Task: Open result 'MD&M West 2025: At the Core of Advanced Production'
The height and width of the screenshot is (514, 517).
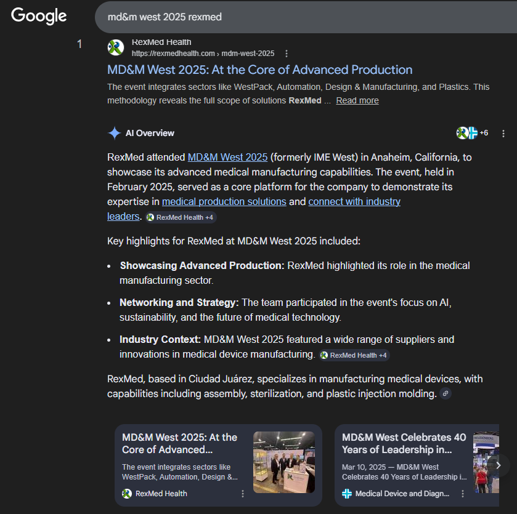Action: [260, 70]
